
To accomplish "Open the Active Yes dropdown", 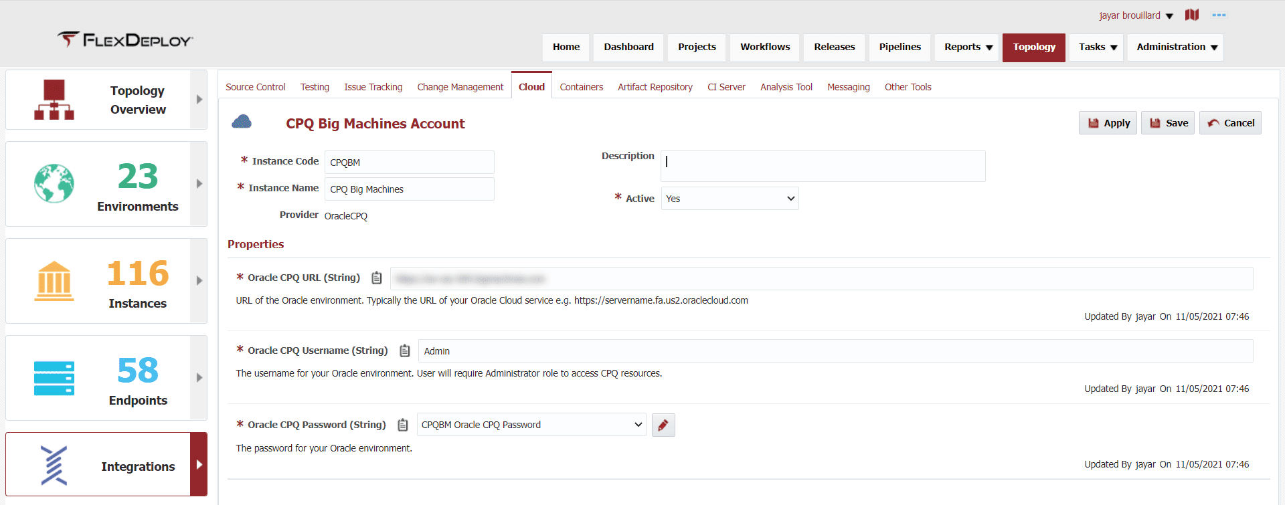I will pos(730,199).
